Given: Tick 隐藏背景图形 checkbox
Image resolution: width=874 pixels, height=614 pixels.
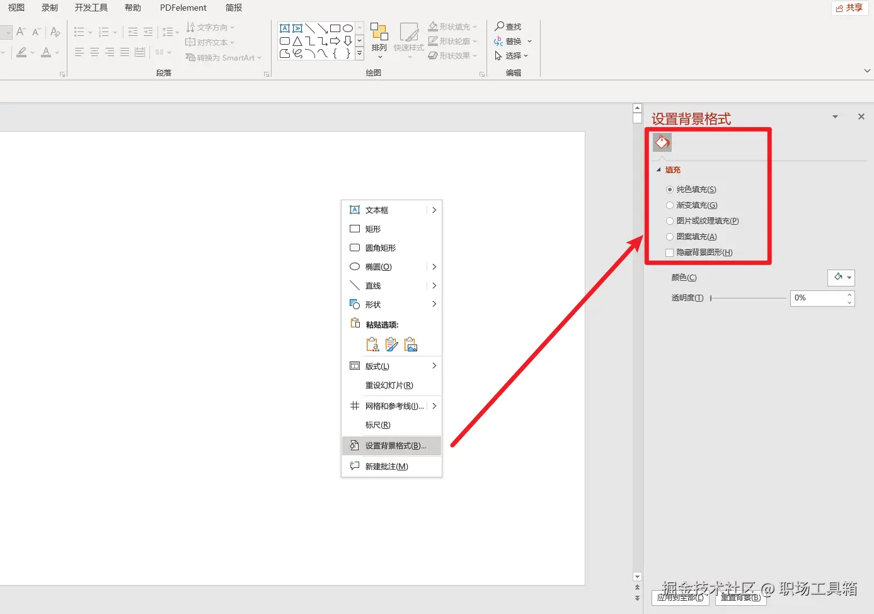Looking at the screenshot, I should click(670, 253).
